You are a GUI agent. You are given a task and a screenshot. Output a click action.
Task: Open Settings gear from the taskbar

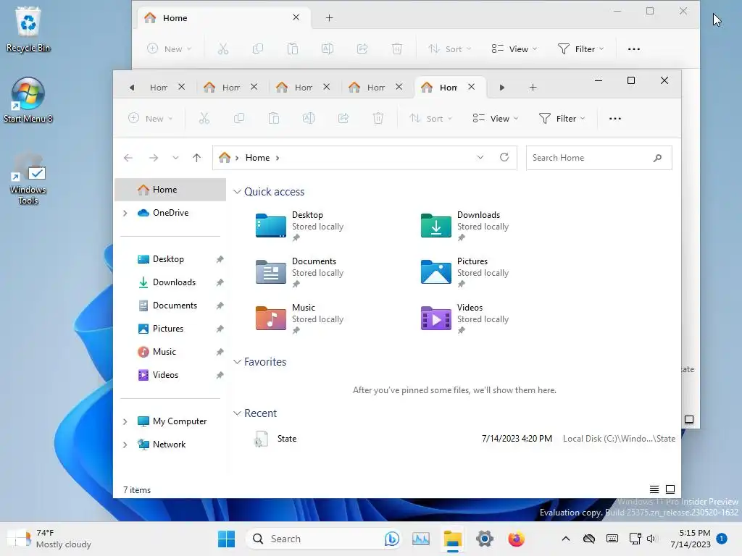[x=485, y=539]
